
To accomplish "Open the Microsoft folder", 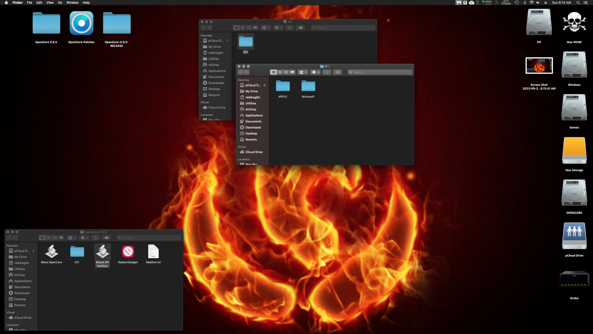I will (308, 86).
